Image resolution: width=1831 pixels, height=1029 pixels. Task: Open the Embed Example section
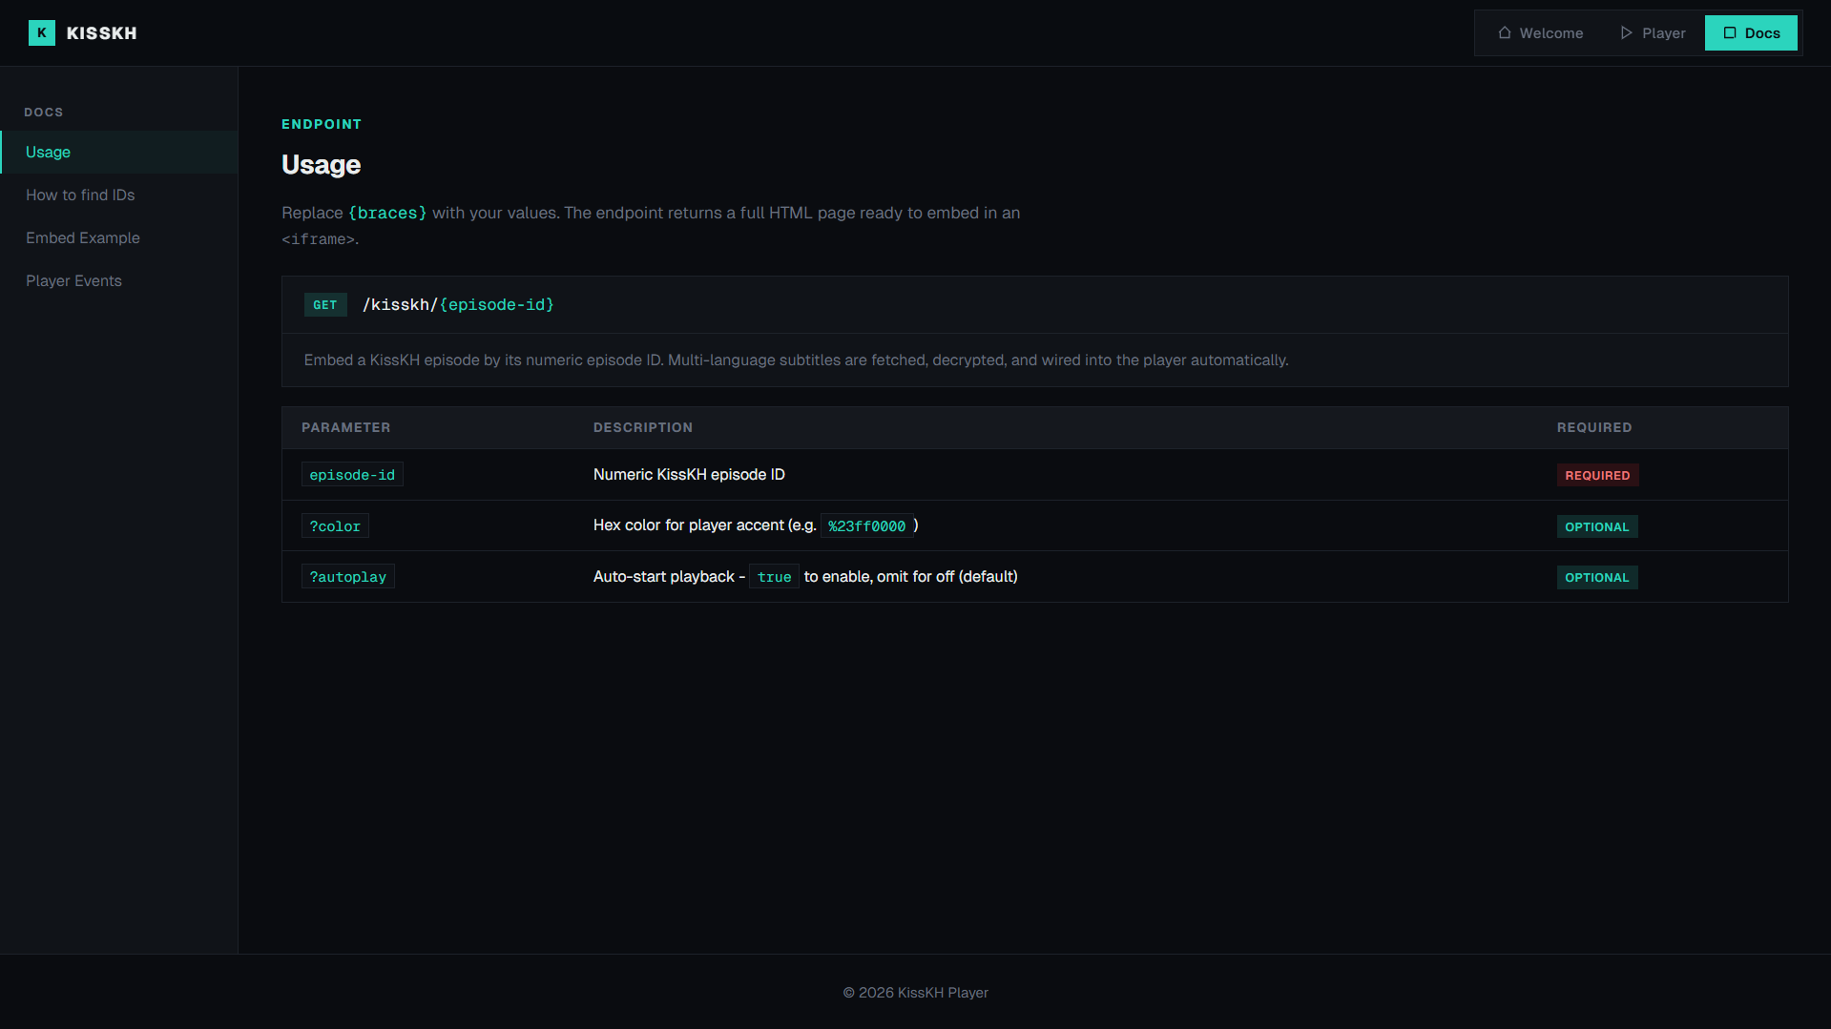tap(119, 238)
